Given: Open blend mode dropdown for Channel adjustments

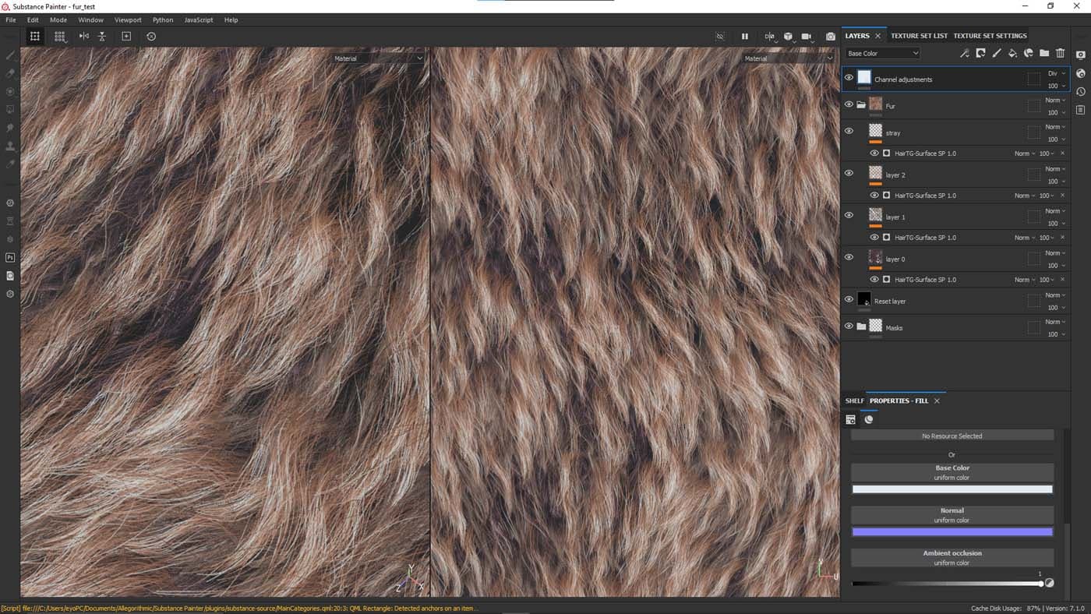Looking at the screenshot, I should coord(1056,73).
